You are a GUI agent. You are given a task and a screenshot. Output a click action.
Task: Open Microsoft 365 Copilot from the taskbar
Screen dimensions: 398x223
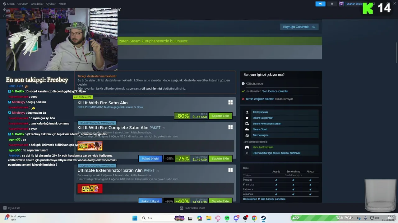point(200,218)
